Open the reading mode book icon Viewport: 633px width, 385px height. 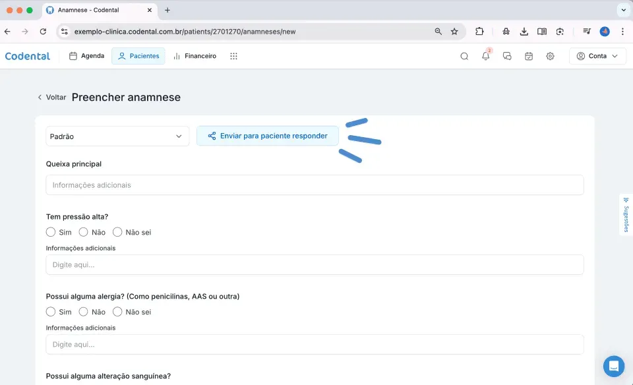(542, 32)
